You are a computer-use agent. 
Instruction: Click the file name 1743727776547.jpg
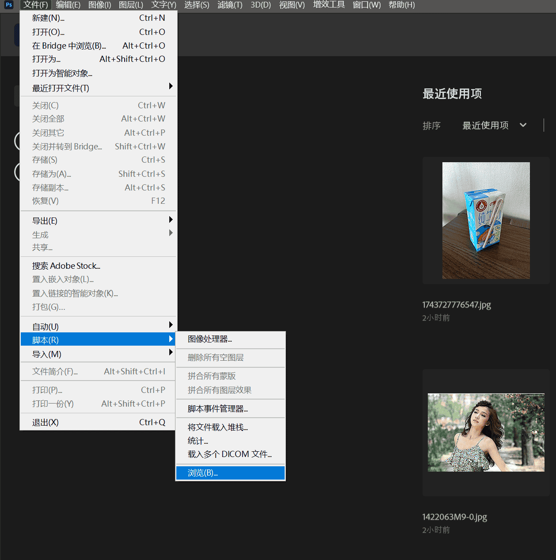pyautogui.click(x=457, y=305)
